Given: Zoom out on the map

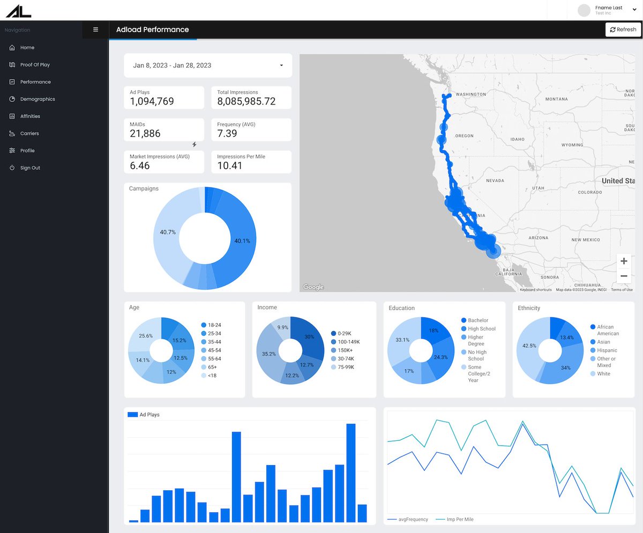Looking at the screenshot, I should (x=624, y=276).
